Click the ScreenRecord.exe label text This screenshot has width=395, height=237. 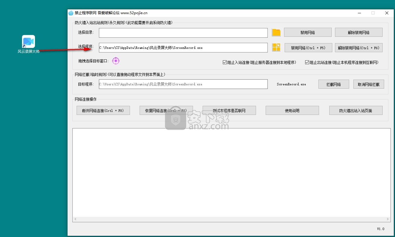(x=291, y=84)
